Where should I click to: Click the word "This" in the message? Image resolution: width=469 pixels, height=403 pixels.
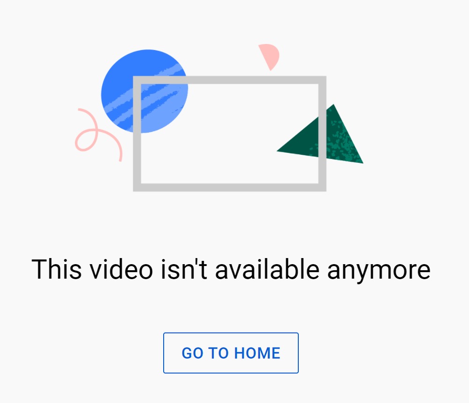pos(57,270)
